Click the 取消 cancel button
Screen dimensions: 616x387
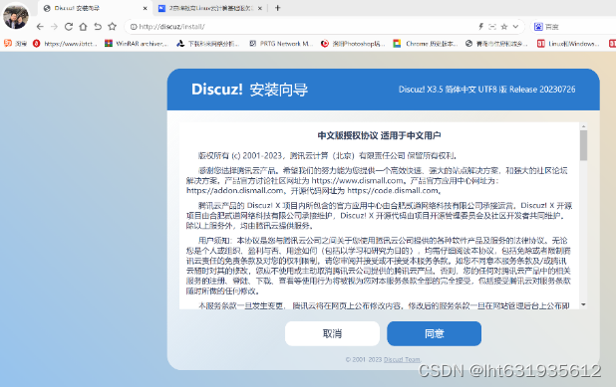click(x=332, y=333)
